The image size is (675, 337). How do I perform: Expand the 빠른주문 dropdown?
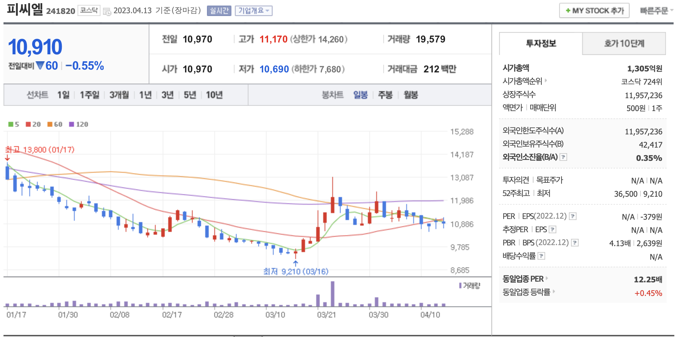point(656,11)
